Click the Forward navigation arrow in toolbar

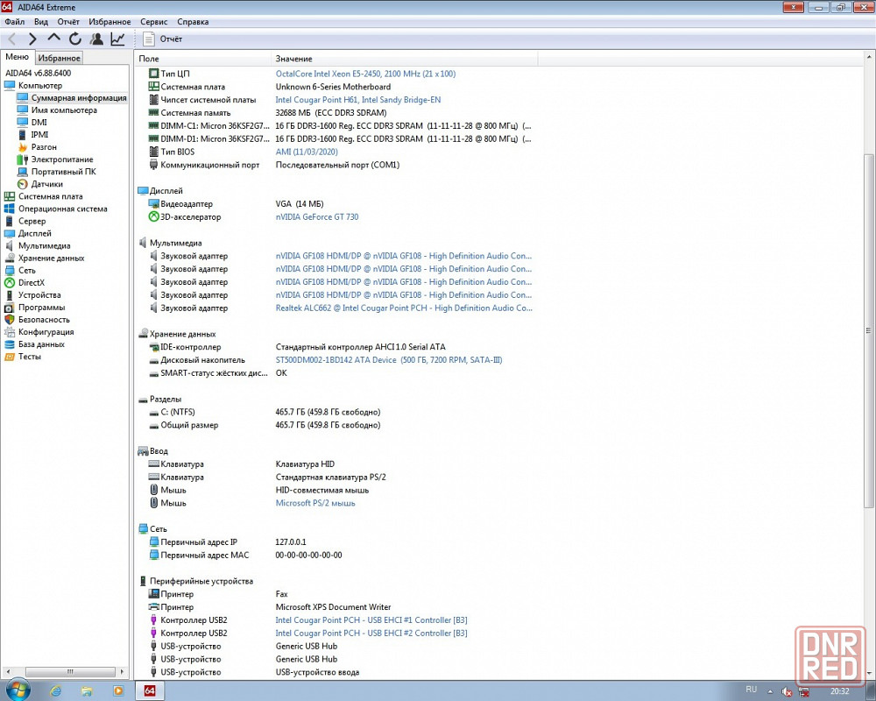point(32,39)
